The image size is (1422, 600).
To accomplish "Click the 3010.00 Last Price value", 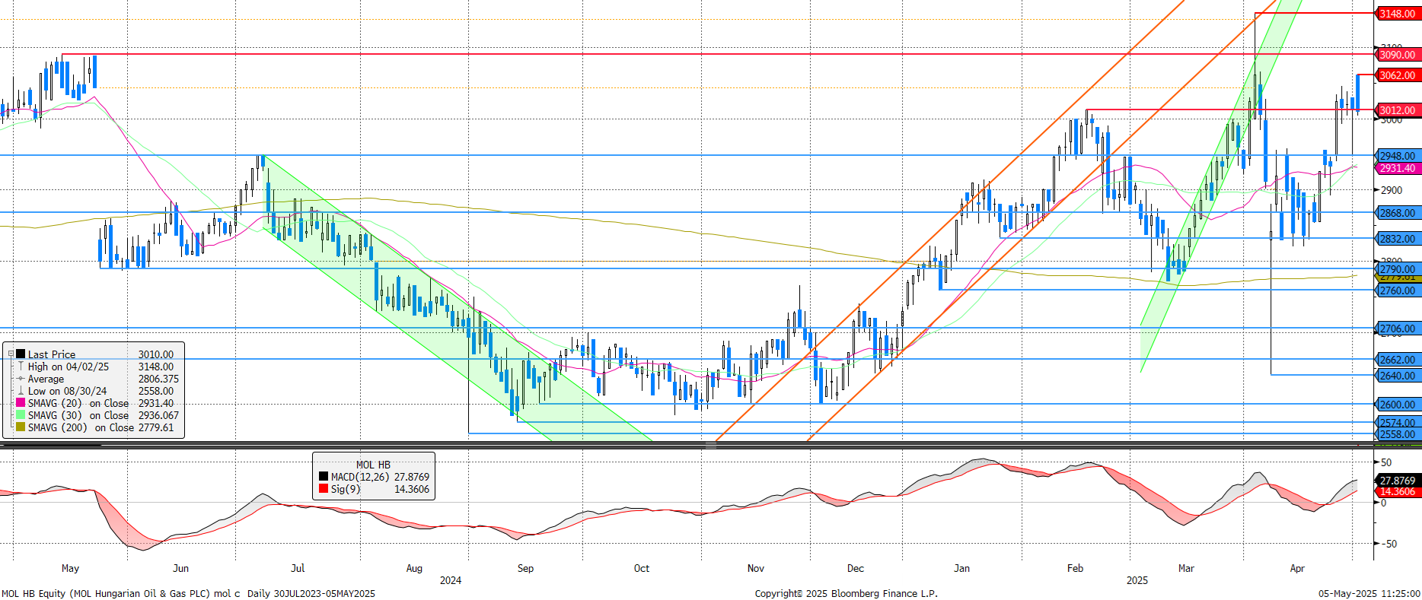I will click(x=156, y=354).
